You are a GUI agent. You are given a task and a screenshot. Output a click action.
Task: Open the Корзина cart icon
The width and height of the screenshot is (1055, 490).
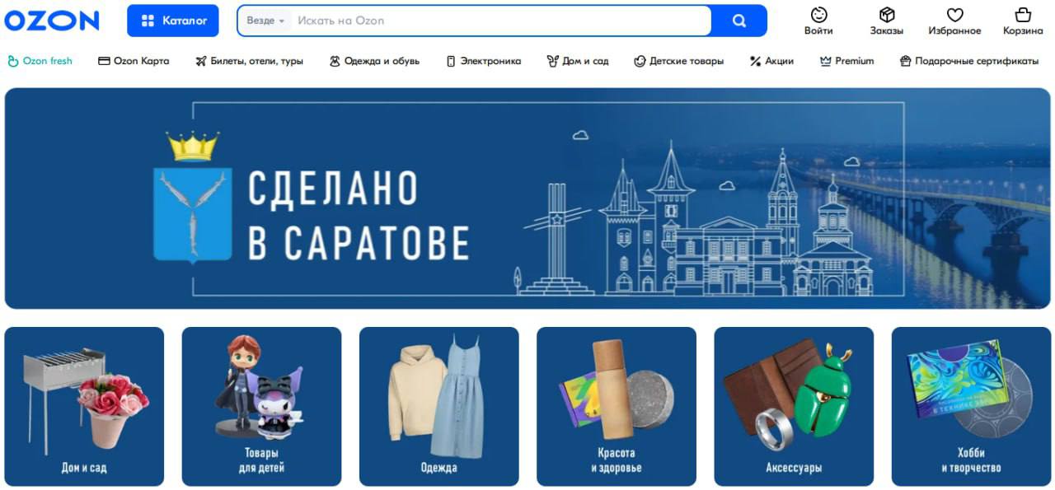tap(1023, 15)
